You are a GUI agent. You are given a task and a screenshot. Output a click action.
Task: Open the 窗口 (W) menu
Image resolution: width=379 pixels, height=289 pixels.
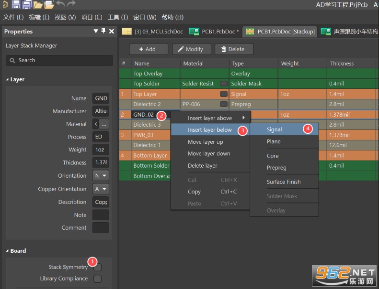point(145,17)
